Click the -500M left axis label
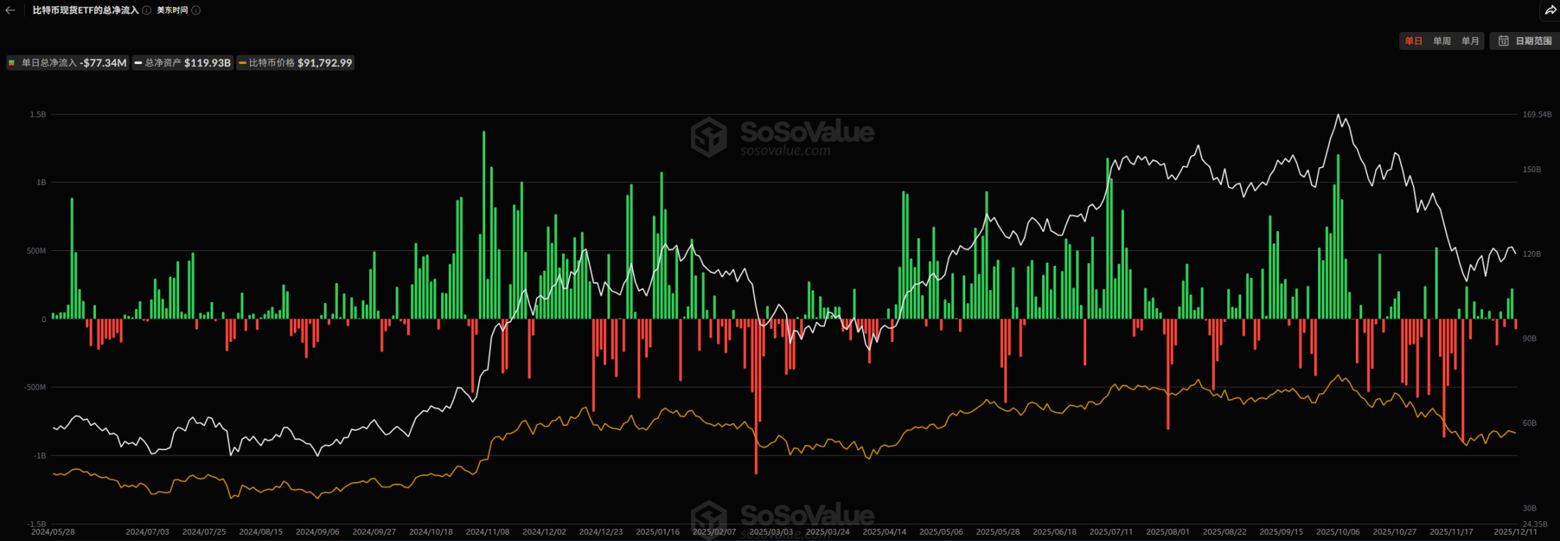This screenshot has height=541, width=1560. (x=35, y=387)
